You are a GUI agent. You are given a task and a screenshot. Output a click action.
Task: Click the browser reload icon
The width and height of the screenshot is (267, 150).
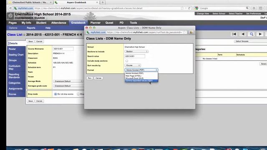[189, 8]
